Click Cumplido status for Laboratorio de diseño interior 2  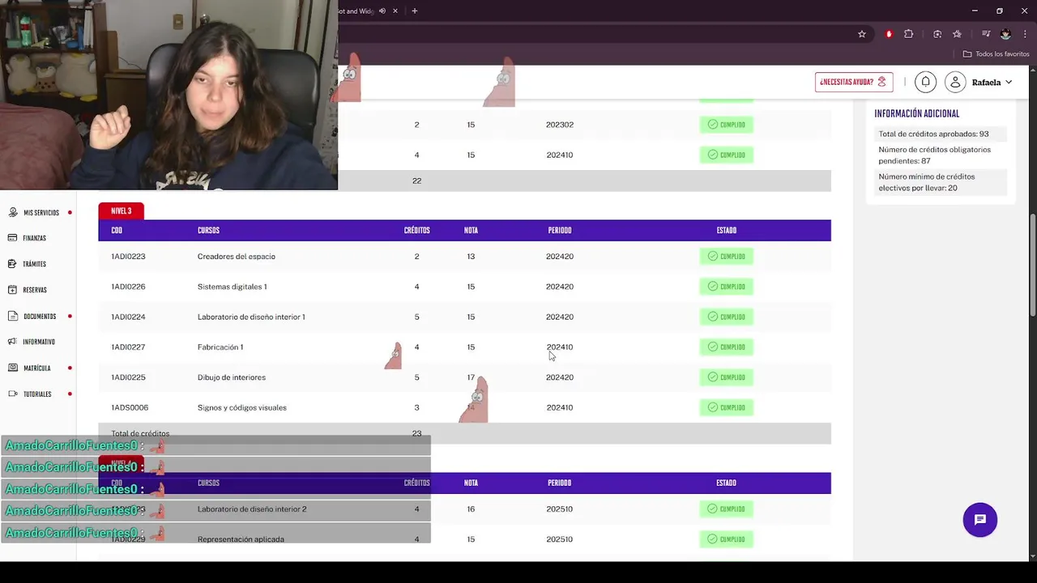coord(727,509)
